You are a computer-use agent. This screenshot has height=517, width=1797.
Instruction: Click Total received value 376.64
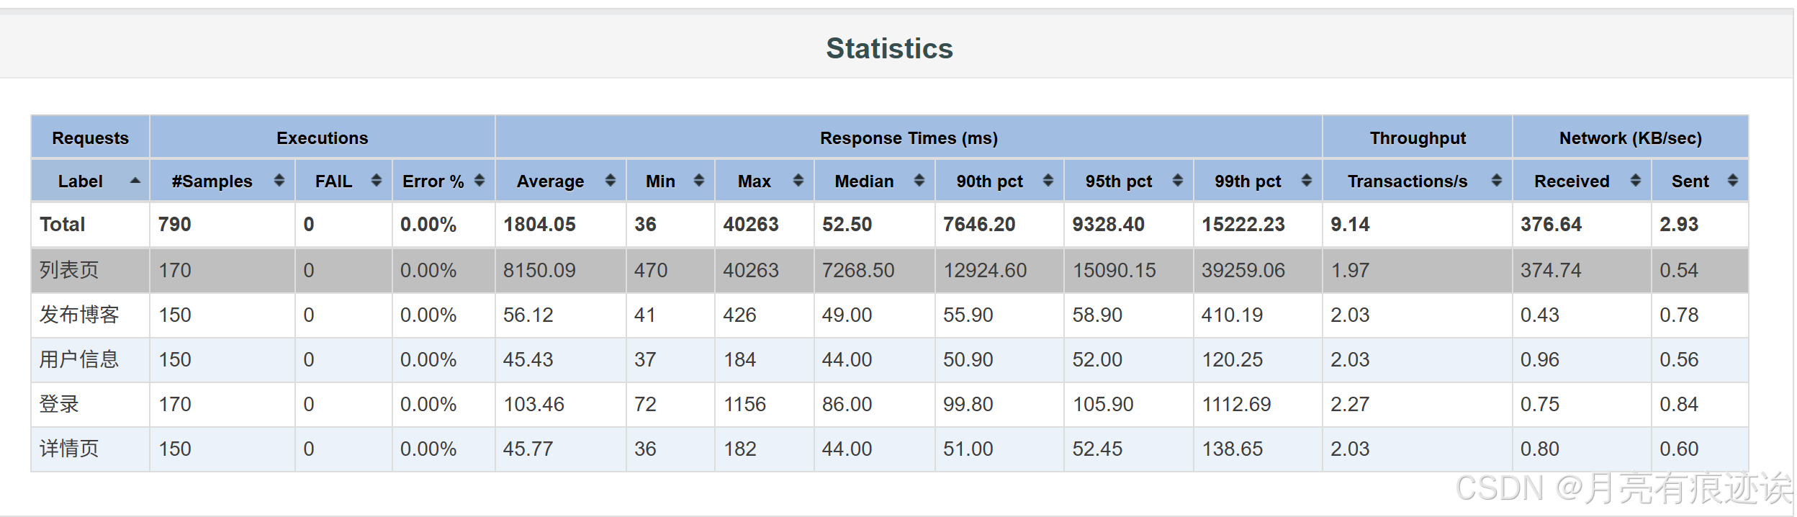click(x=1551, y=225)
